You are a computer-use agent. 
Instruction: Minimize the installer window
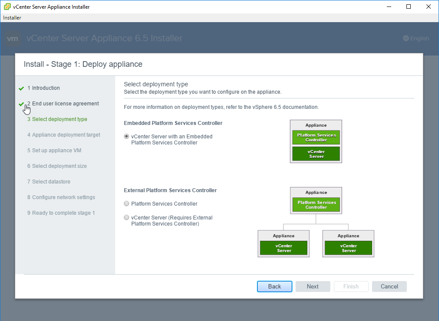coord(389,7)
